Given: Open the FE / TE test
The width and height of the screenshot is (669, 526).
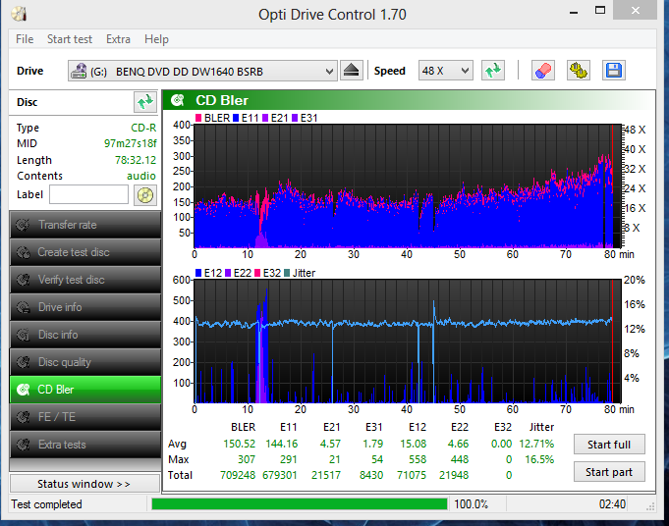Looking at the screenshot, I should pos(85,417).
